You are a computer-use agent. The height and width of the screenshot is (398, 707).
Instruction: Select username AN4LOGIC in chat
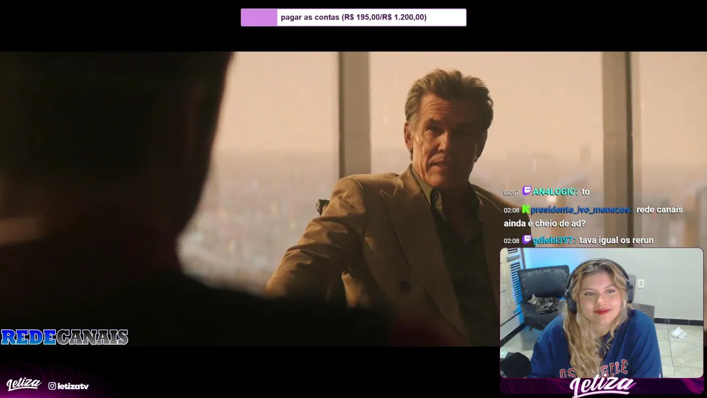click(x=555, y=192)
